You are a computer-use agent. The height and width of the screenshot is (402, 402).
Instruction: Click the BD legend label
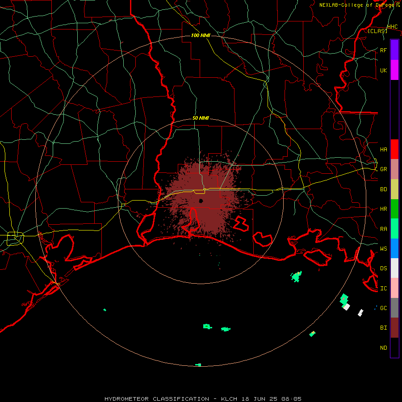[383, 189]
